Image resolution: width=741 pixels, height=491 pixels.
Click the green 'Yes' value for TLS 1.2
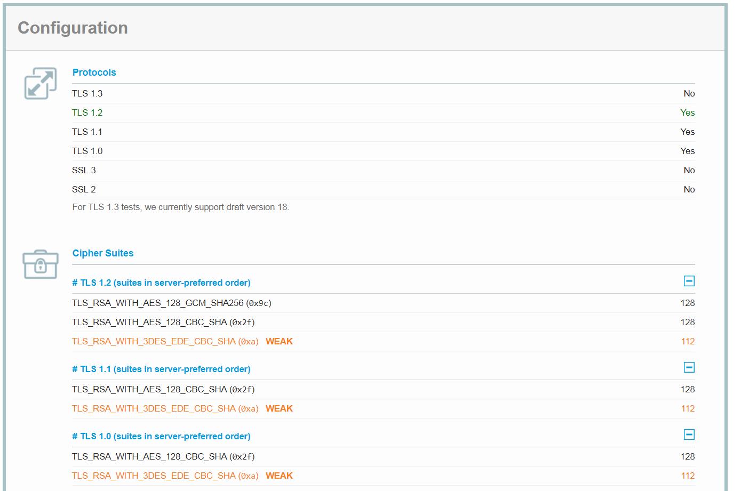click(688, 112)
